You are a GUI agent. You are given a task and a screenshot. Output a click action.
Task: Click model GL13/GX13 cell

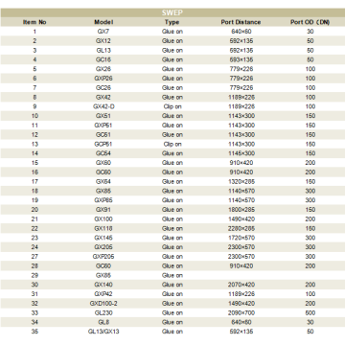[103, 332]
